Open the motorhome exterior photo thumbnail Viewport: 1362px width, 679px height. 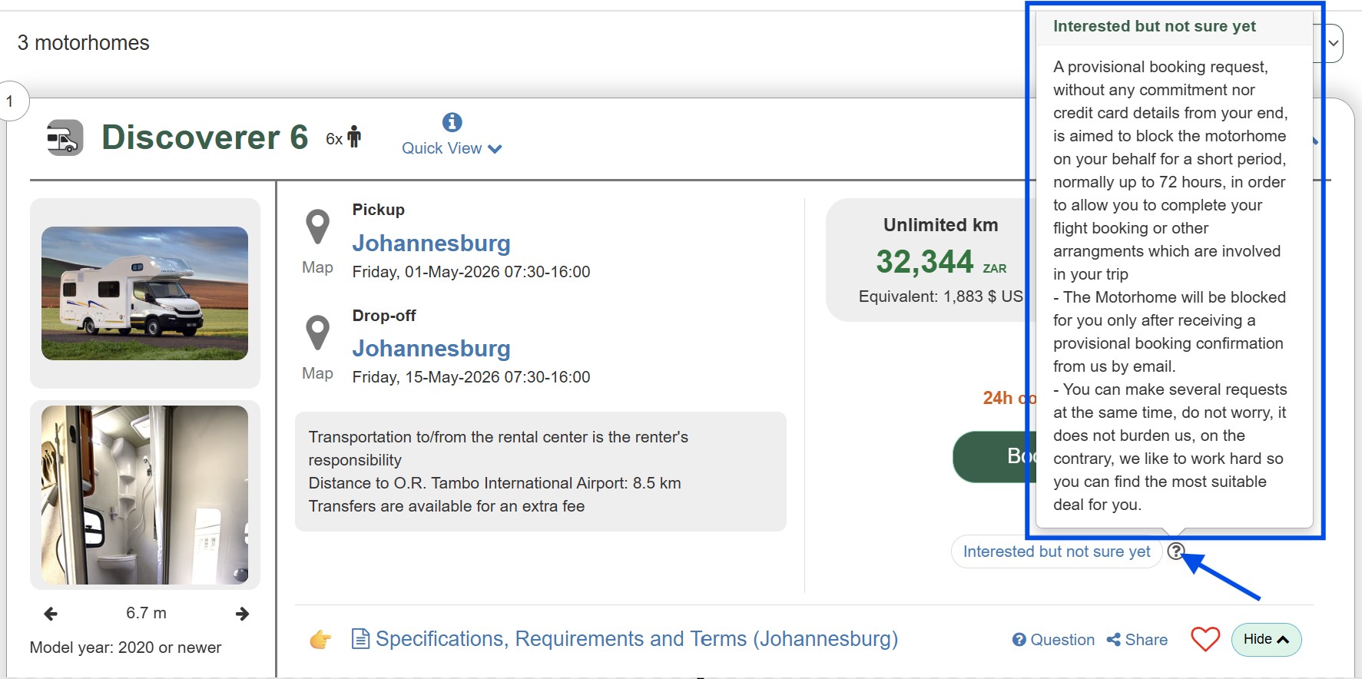(144, 293)
